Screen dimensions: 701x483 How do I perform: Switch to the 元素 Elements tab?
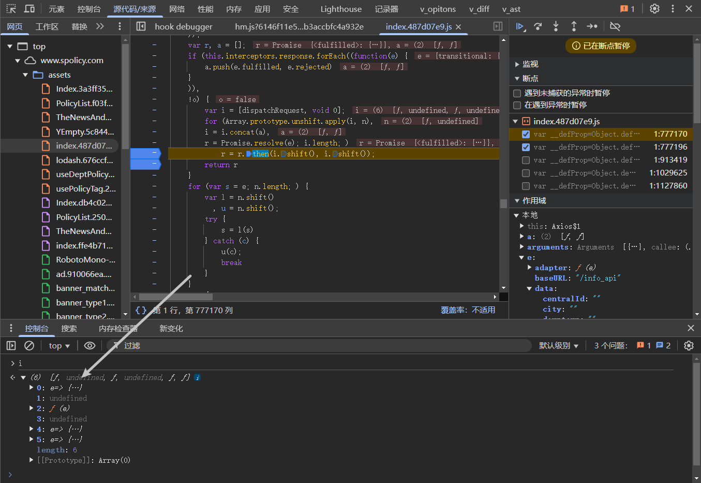point(57,9)
